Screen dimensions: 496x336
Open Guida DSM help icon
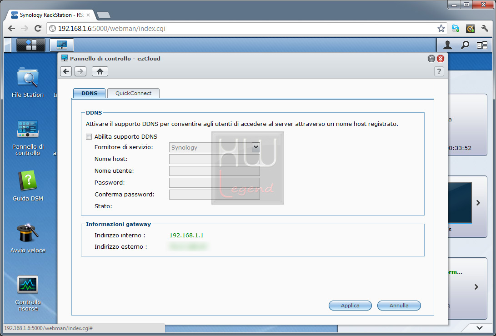coord(28,186)
